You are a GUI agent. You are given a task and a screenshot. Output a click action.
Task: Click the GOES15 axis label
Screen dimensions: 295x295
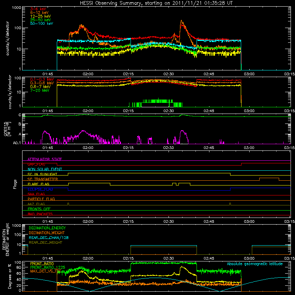pyautogui.click(x=7, y=129)
